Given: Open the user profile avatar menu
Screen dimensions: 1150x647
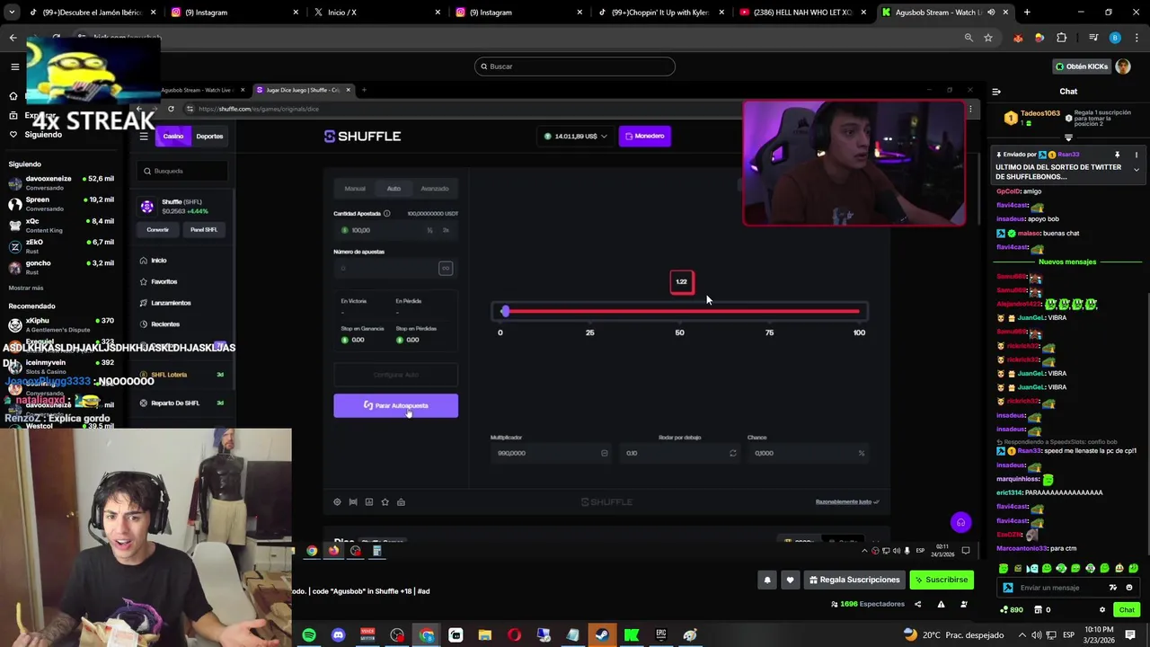Looking at the screenshot, I should click(x=1123, y=66).
